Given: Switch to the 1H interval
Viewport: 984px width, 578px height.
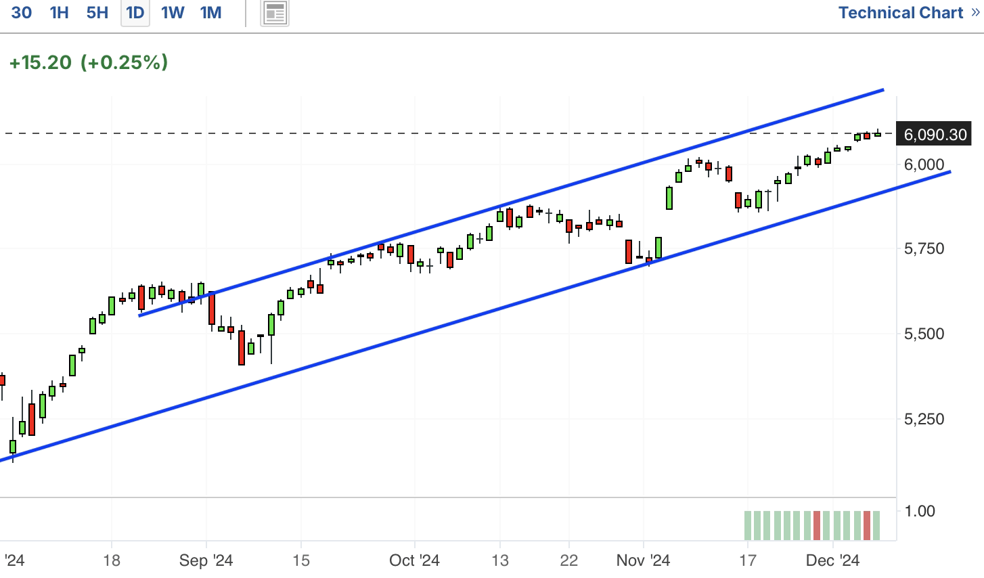Looking at the screenshot, I should pyautogui.click(x=60, y=13).
